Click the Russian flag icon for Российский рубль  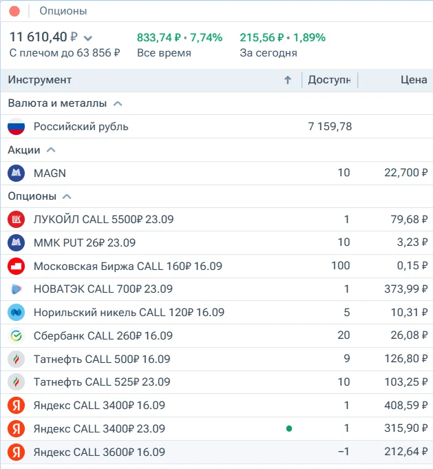[16, 127]
